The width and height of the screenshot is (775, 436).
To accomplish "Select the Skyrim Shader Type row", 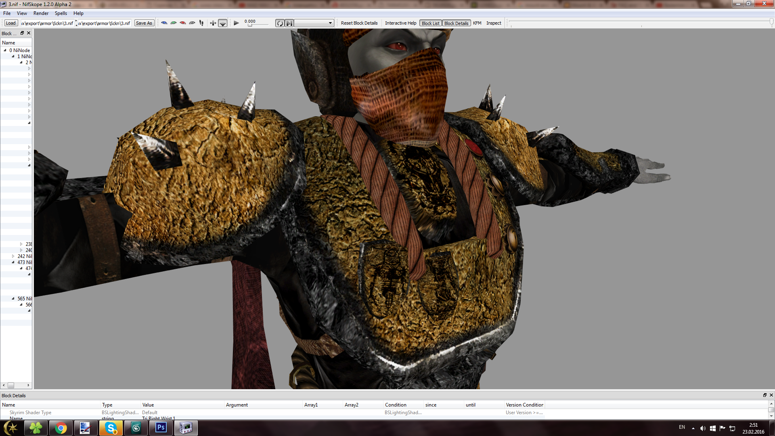I will point(272,413).
